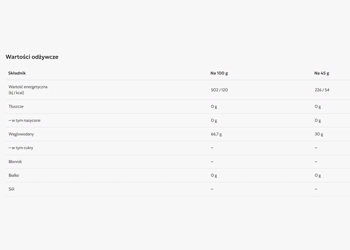Click the Sól dash per 100 g
Viewport: 350px width, 250px height.
click(212, 189)
